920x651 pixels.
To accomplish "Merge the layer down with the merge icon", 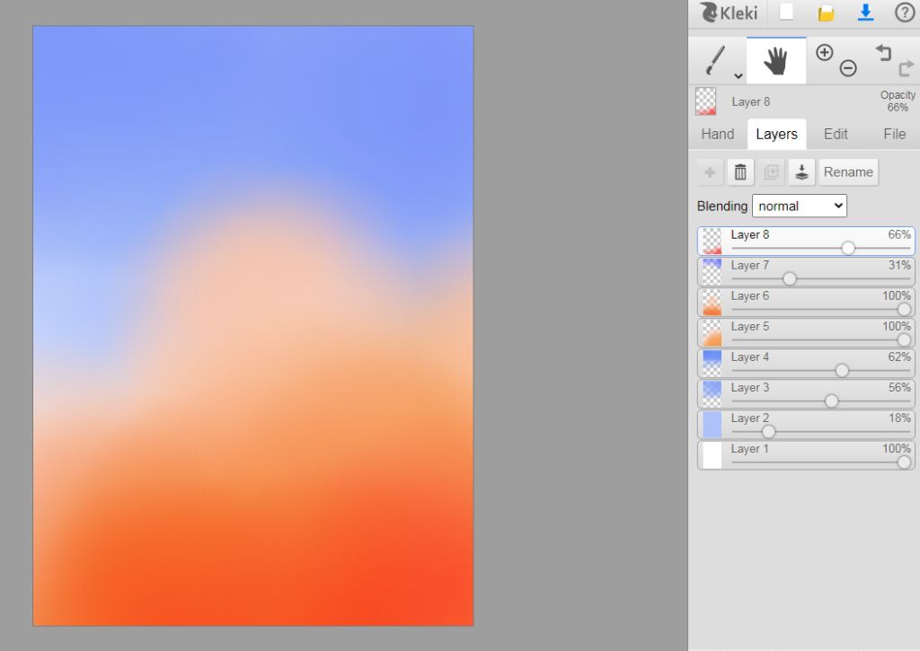I will point(801,172).
